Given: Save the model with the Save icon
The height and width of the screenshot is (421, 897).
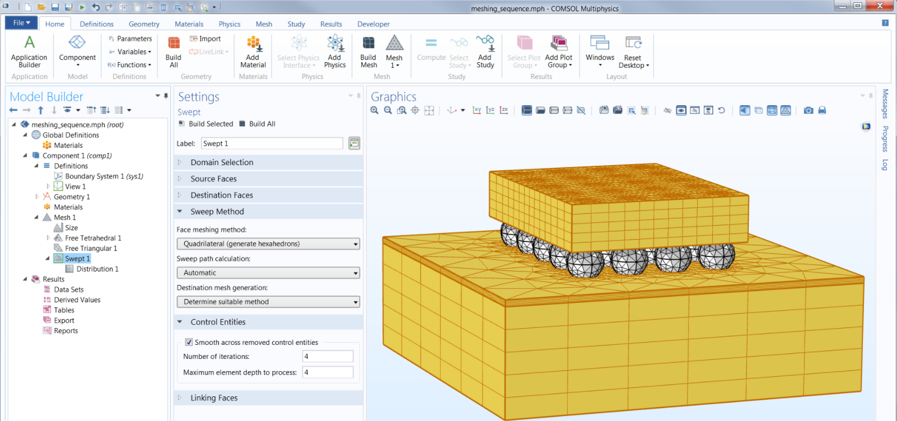Looking at the screenshot, I should click(55, 7).
